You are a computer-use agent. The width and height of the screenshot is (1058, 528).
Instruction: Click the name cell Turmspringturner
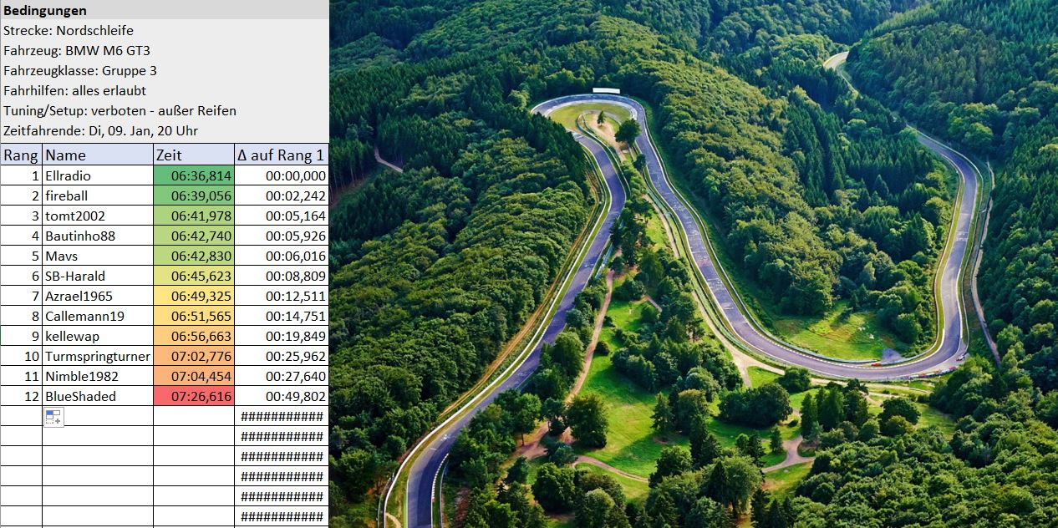click(x=98, y=356)
